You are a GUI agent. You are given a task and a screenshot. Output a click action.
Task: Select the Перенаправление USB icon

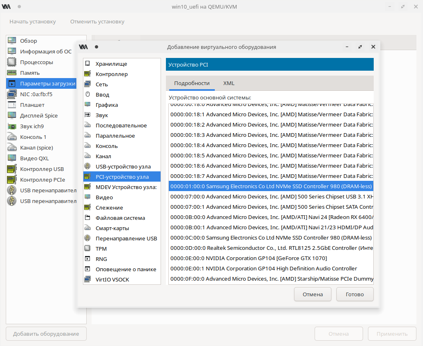(x=87, y=238)
